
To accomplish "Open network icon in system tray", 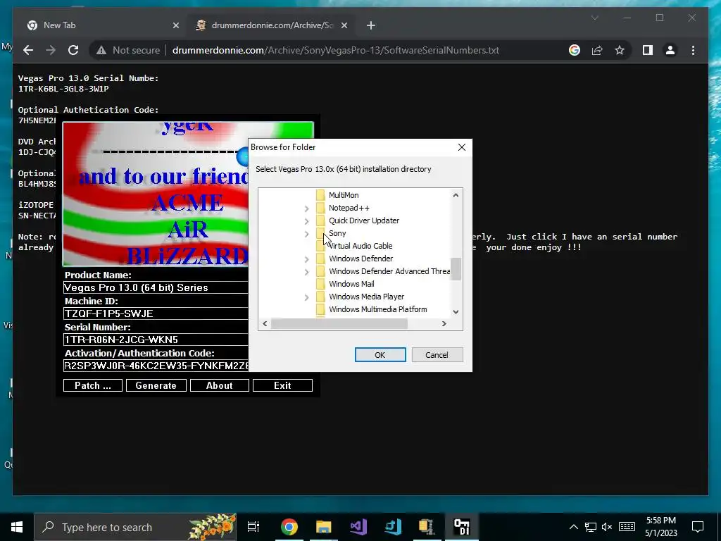I will (591, 527).
